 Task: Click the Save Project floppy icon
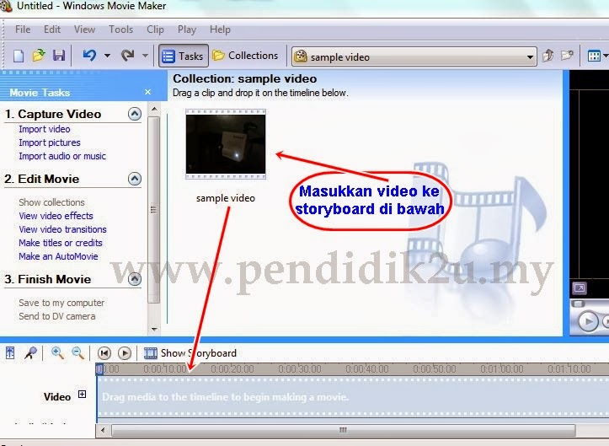point(59,55)
